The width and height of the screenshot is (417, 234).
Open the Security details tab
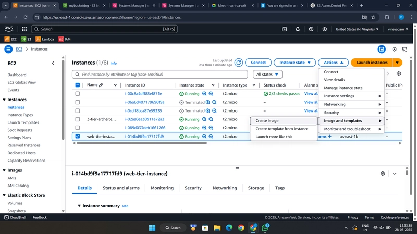point(193,188)
